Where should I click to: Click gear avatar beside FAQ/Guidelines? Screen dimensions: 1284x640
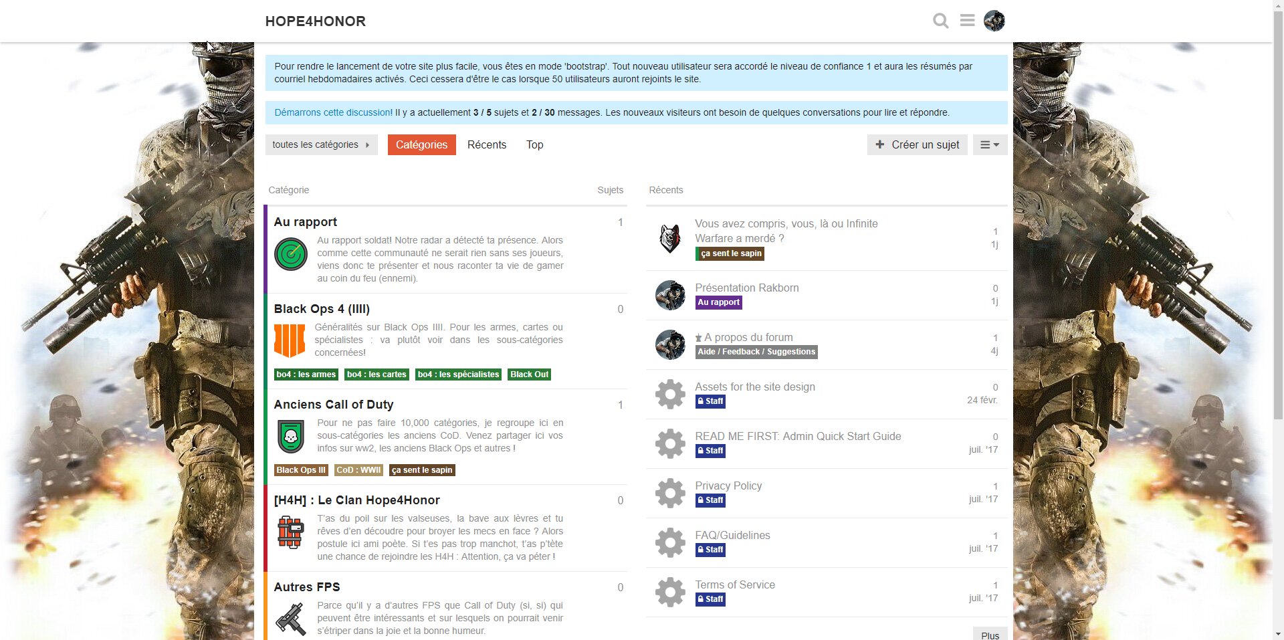coord(670,542)
